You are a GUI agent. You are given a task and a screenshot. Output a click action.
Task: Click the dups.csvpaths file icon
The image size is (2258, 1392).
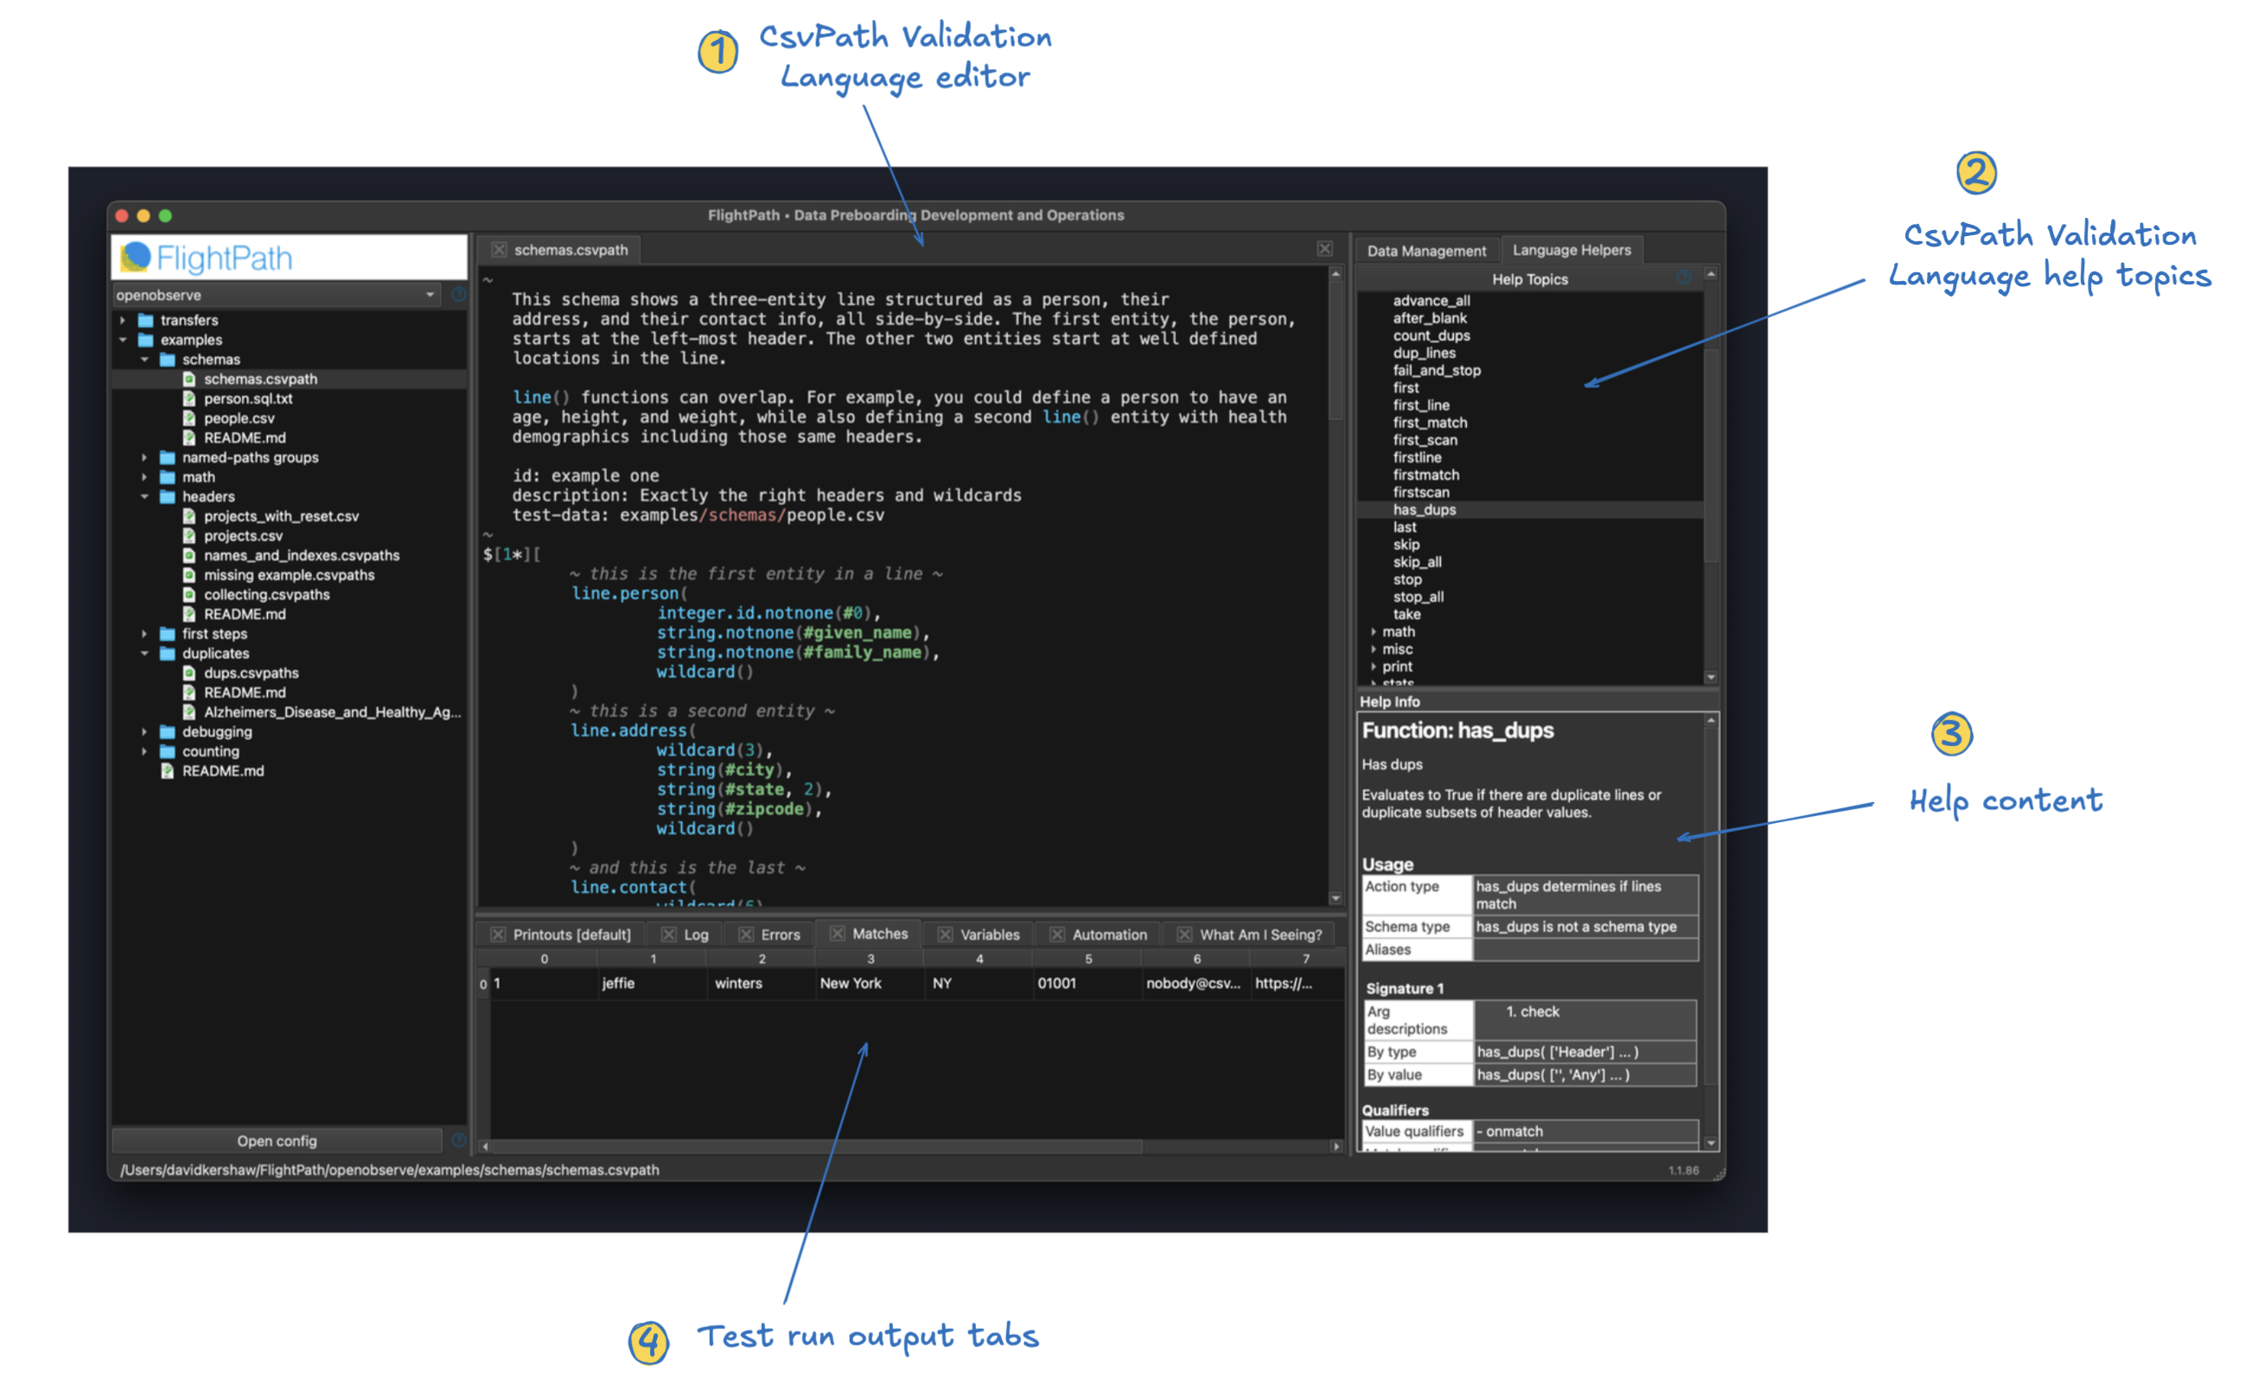pos(188,674)
